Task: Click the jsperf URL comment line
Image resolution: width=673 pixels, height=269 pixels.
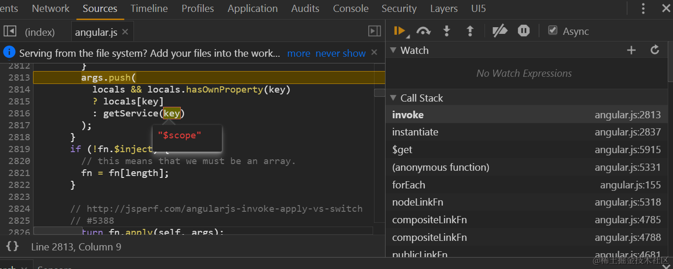Action: pyautogui.click(x=216, y=208)
